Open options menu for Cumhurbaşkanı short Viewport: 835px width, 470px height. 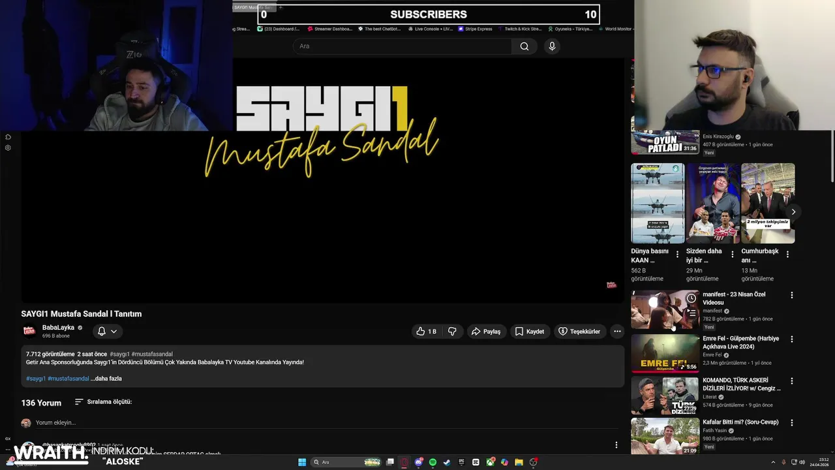click(x=787, y=255)
